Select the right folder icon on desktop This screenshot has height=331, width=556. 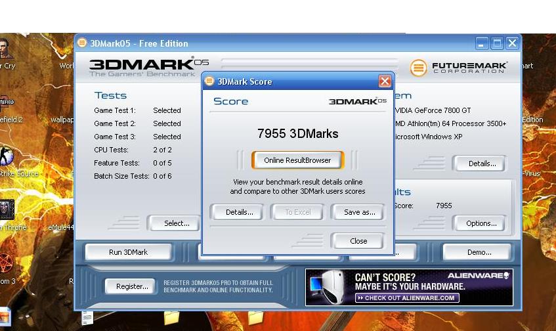(x=255, y=318)
